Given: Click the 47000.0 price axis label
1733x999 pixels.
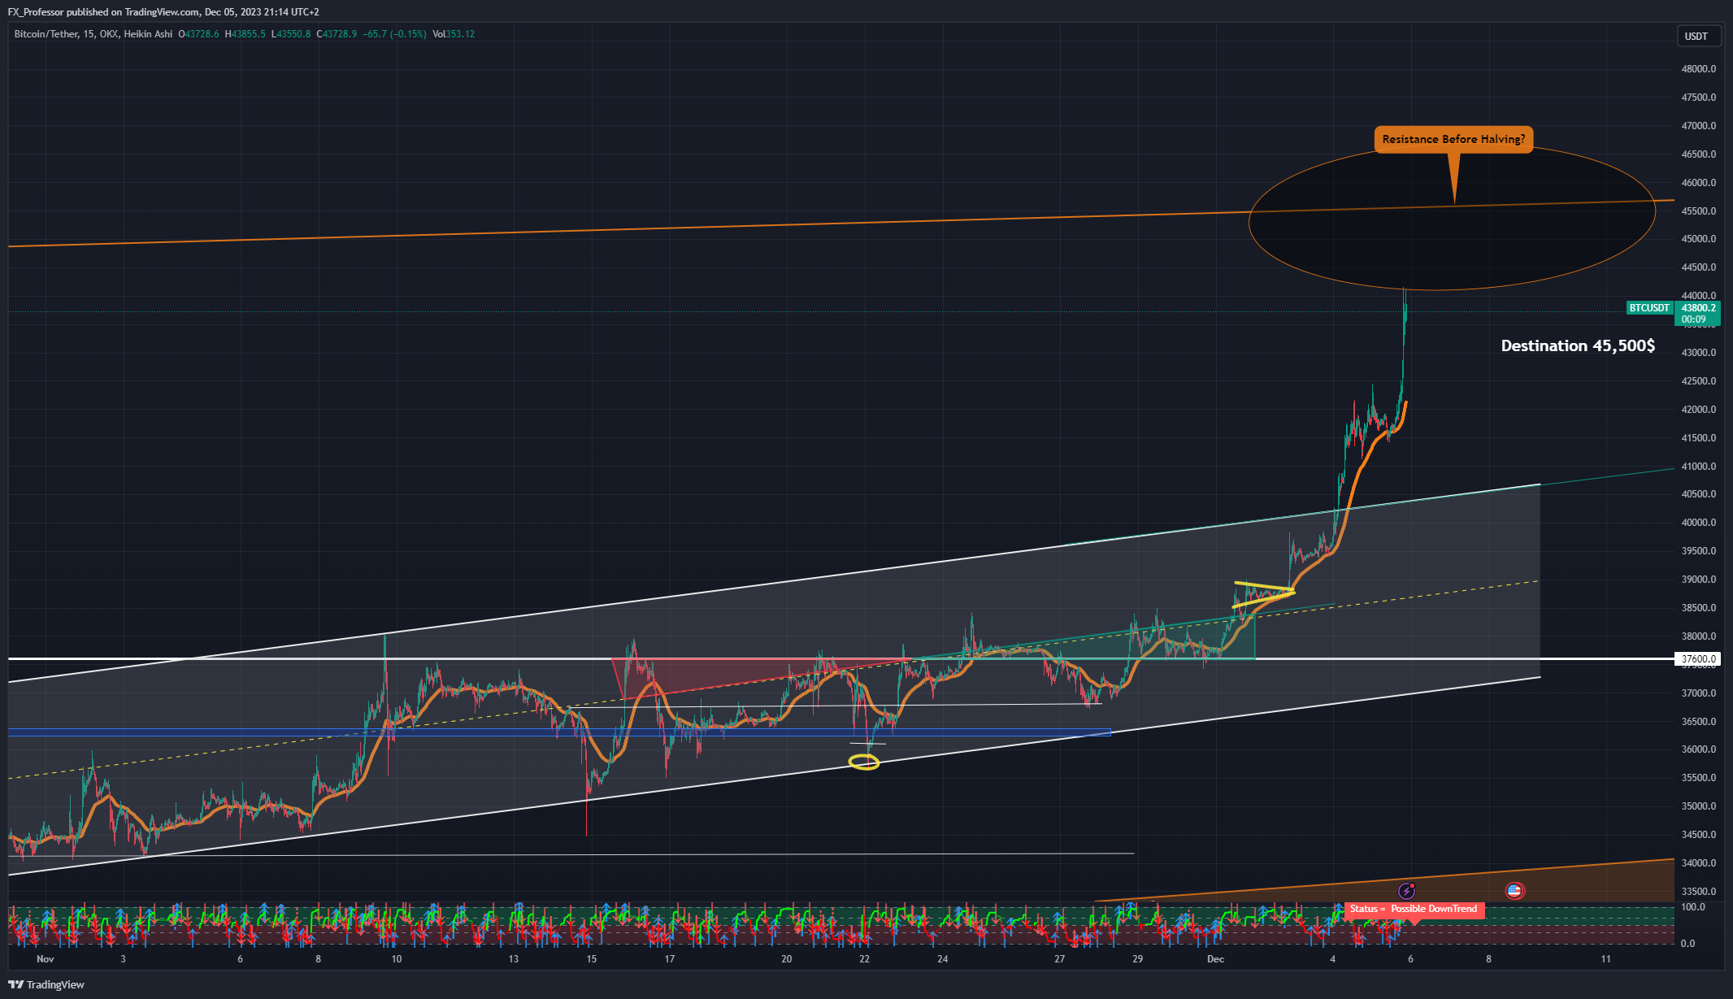Looking at the screenshot, I should point(1698,126).
